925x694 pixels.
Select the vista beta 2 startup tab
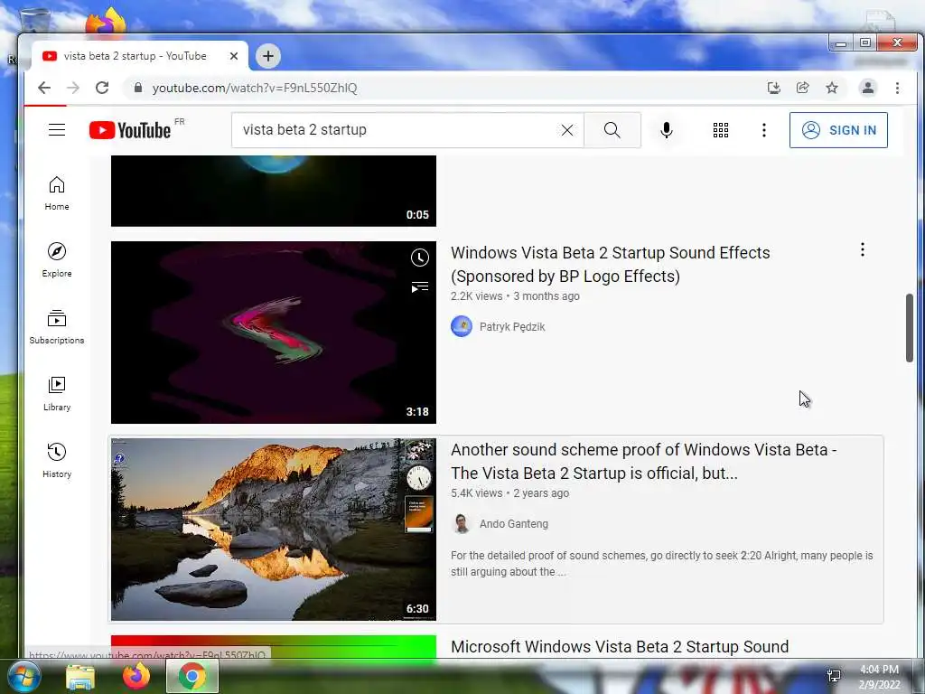click(x=135, y=56)
